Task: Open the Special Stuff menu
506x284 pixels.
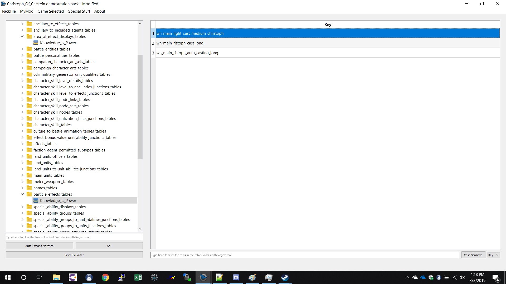Action: point(79,11)
